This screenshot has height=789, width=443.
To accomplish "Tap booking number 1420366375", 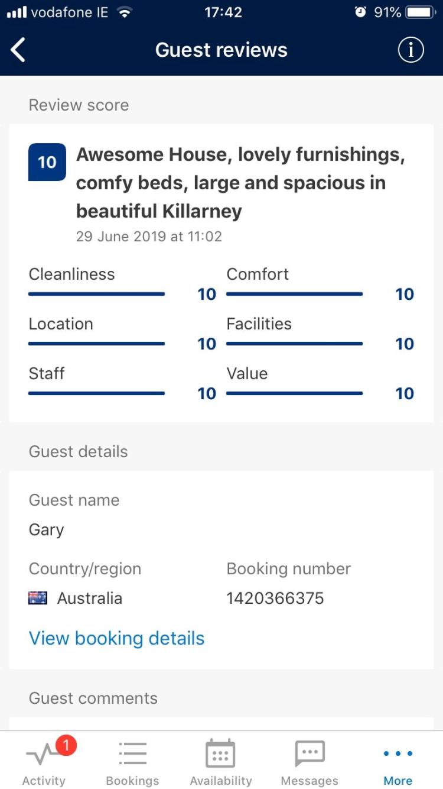I will point(275,598).
